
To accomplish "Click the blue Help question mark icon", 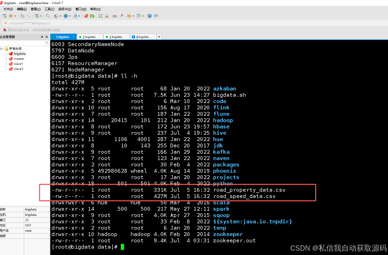I will pyautogui.click(x=150, y=16).
